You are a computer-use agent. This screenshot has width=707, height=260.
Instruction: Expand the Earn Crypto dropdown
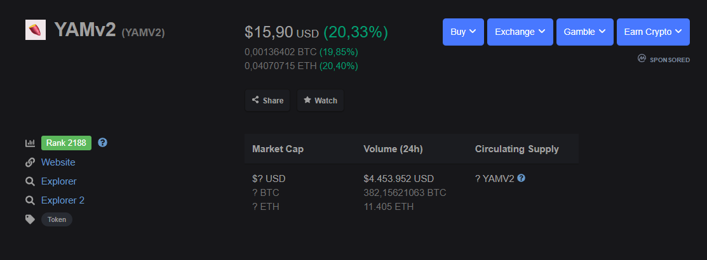[x=653, y=32]
